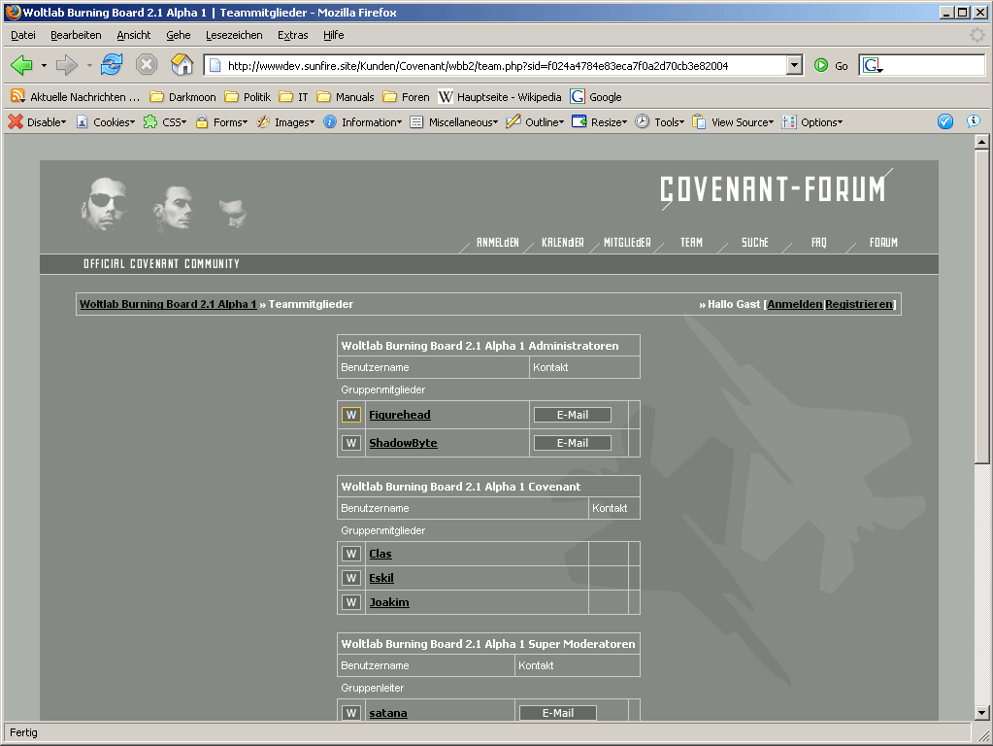
Task: Expand the View Source toolbar menu
Action: pos(733,122)
